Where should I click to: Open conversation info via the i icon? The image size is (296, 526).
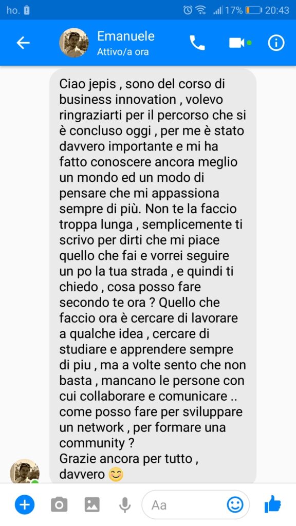coord(276,43)
